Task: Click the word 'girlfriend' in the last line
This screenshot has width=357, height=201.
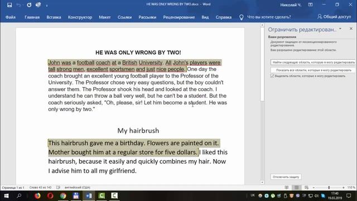Action: [x=122, y=171]
